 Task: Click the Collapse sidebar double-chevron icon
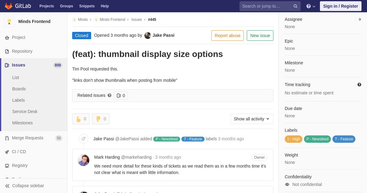[7, 186]
